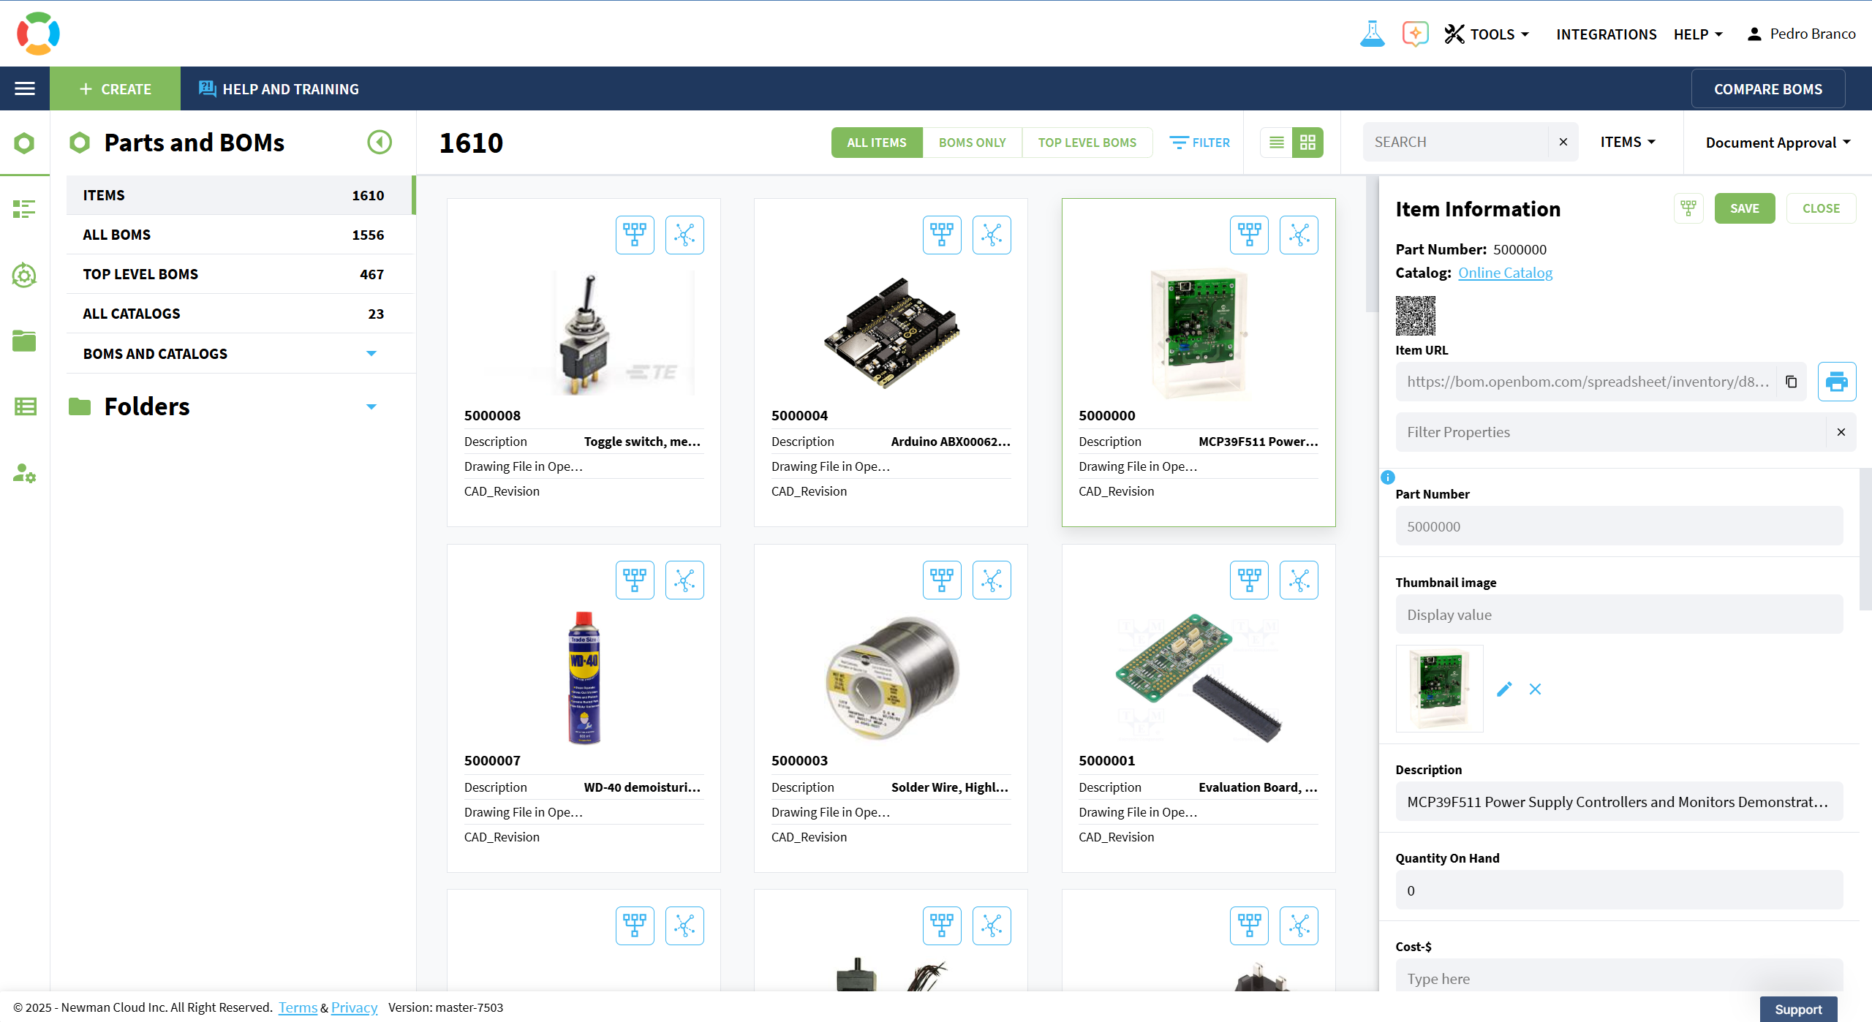Collapse the Parts and BOMs panel arrow

pos(379,142)
